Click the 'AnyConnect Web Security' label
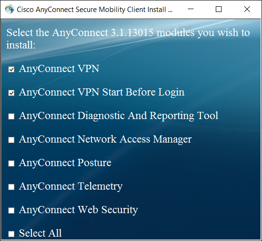 79,210
